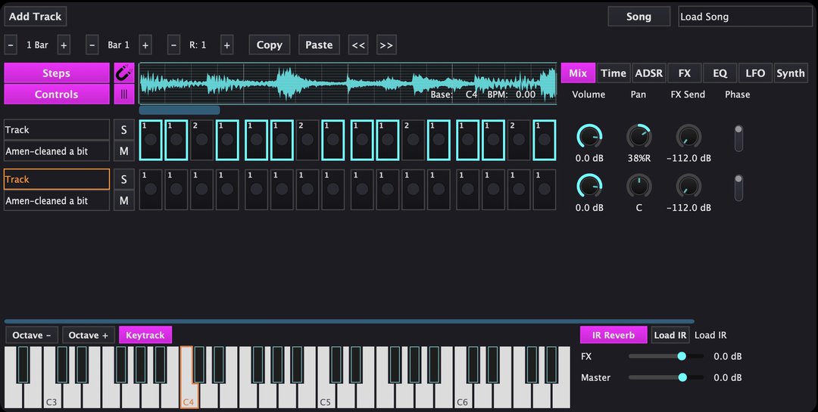This screenshot has height=412, width=818.
Task: Click the Master volume slider
Action: [657, 377]
